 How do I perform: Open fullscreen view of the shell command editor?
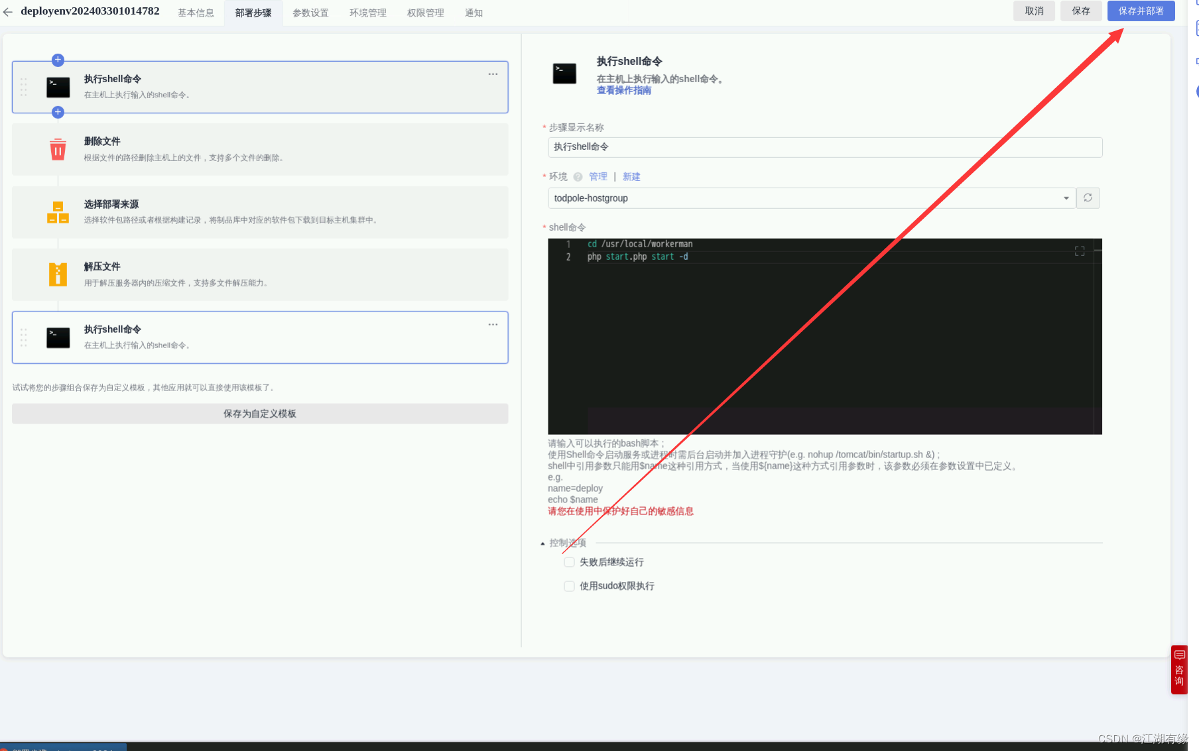(1079, 251)
